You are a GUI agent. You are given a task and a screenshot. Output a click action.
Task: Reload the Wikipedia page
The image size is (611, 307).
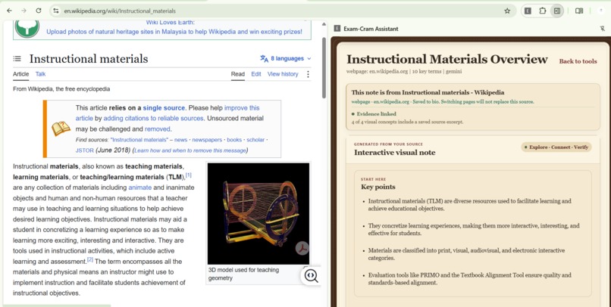38,11
